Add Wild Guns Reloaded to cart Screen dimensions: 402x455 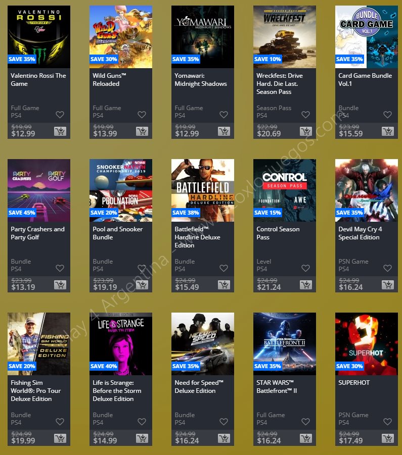point(142,131)
